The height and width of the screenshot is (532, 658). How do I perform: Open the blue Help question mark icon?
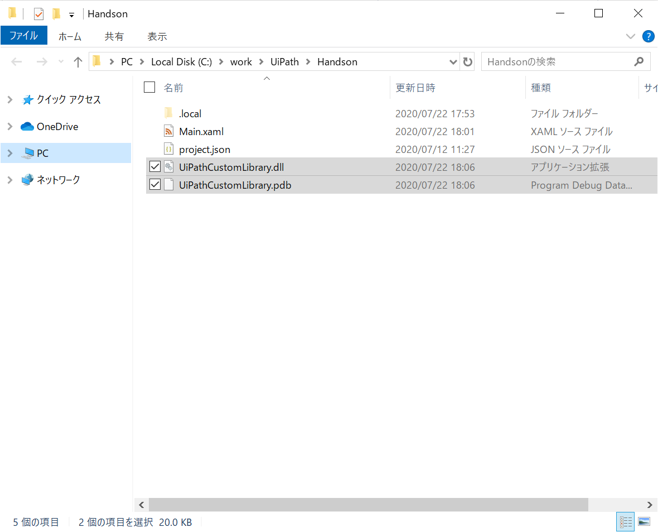[x=648, y=36]
